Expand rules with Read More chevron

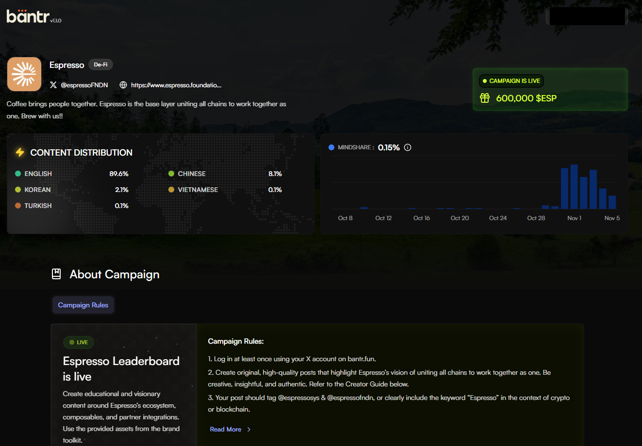coord(249,430)
